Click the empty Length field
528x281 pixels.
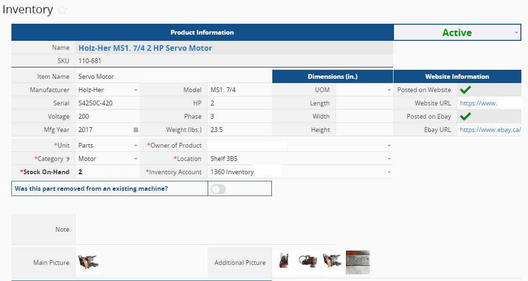point(364,103)
